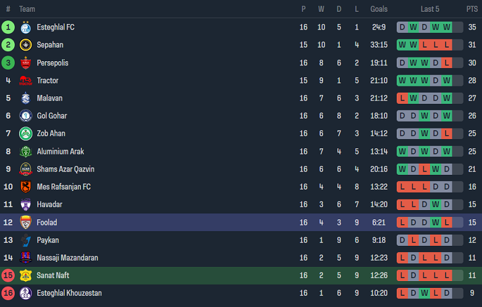This screenshot has height=307, width=482.
Task: Click the Sanat Naft yellow crest
Action: click(25, 275)
